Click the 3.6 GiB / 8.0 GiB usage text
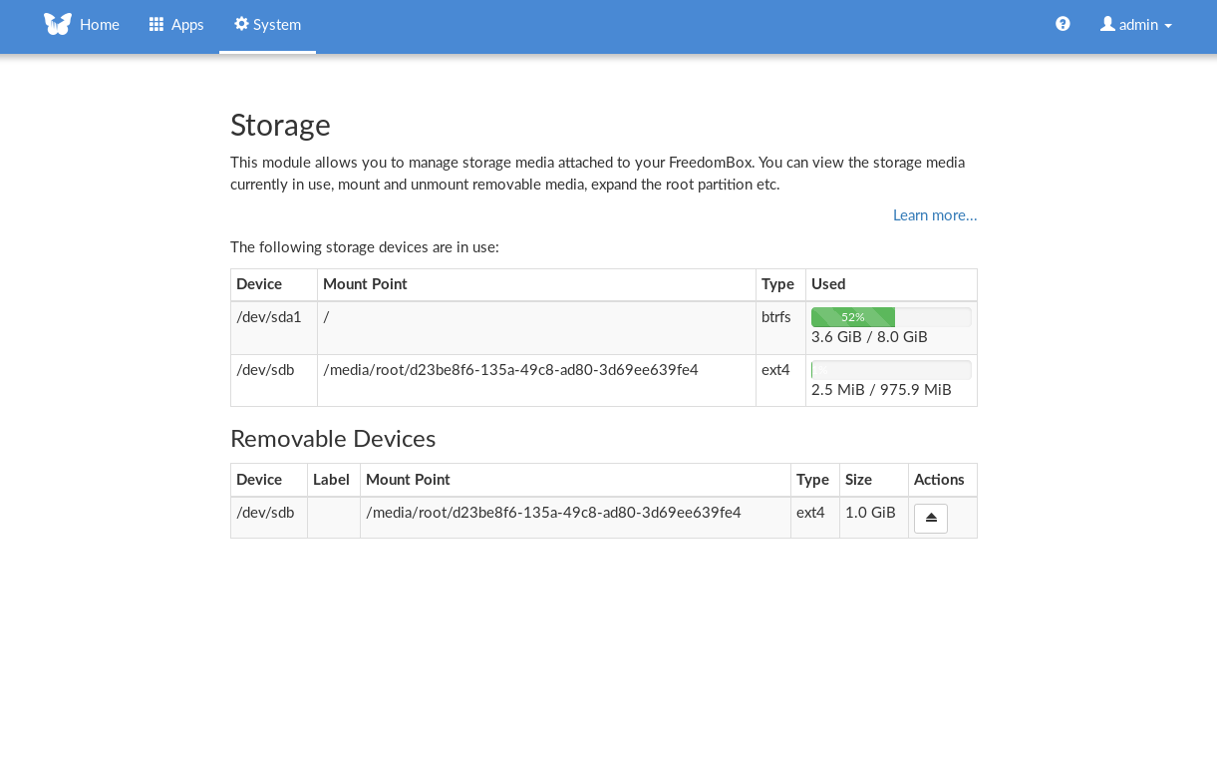The width and height of the screenshot is (1217, 782). pos(869,337)
